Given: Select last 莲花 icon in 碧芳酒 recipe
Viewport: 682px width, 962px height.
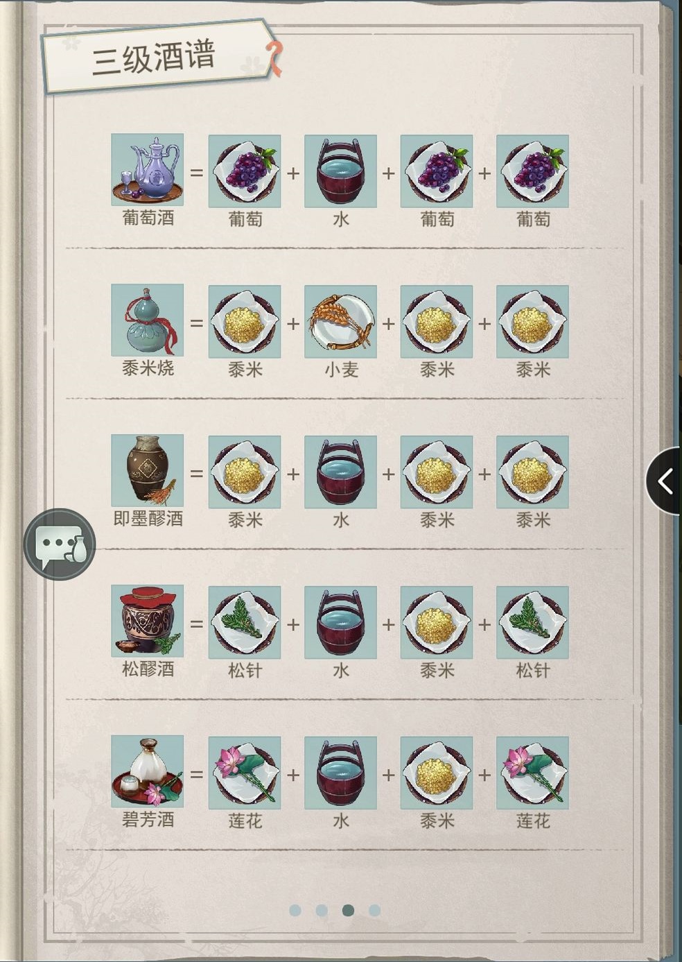Looking at the screenshot, I should tap(532, 773).
